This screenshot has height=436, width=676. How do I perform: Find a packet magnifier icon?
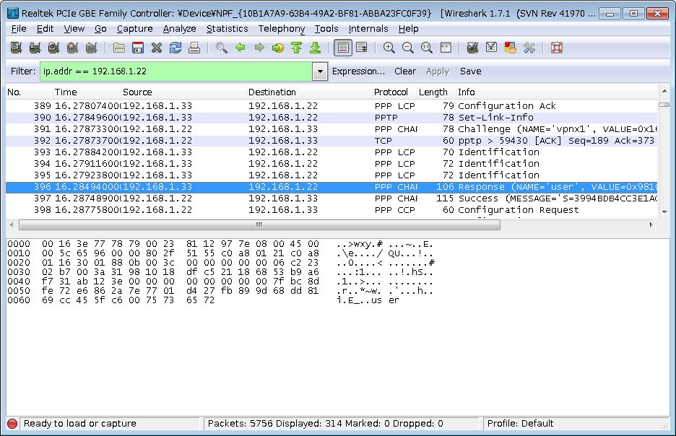coord(222,48)
